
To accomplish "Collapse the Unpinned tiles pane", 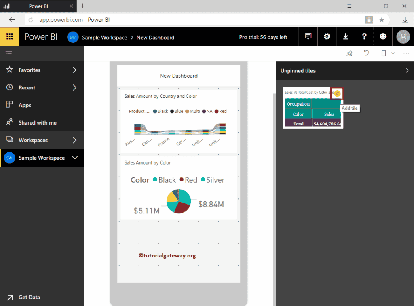I will coord(407,70).
